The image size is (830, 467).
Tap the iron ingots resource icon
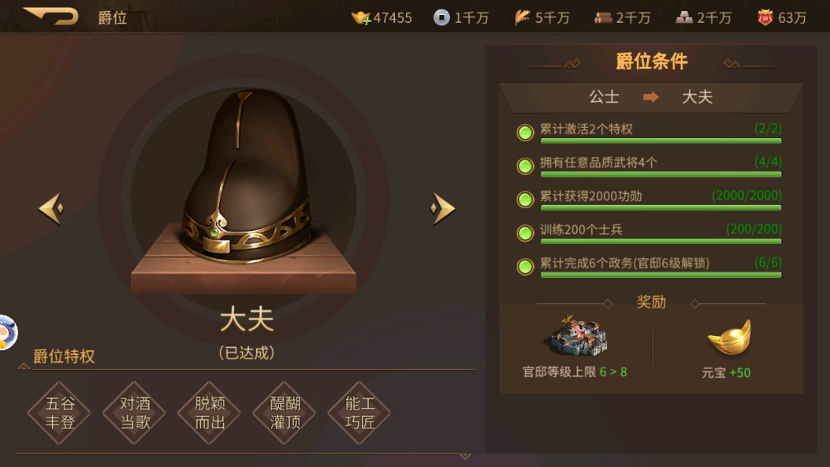(x=684, y=18)
